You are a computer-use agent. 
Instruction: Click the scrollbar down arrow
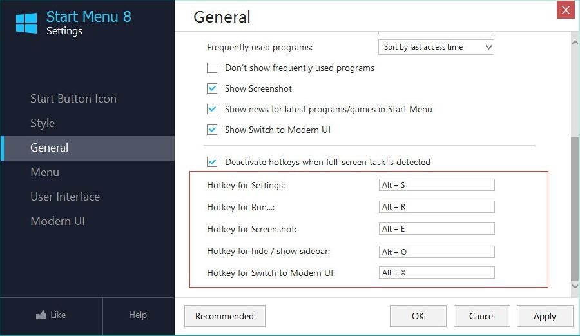[575, 286]
